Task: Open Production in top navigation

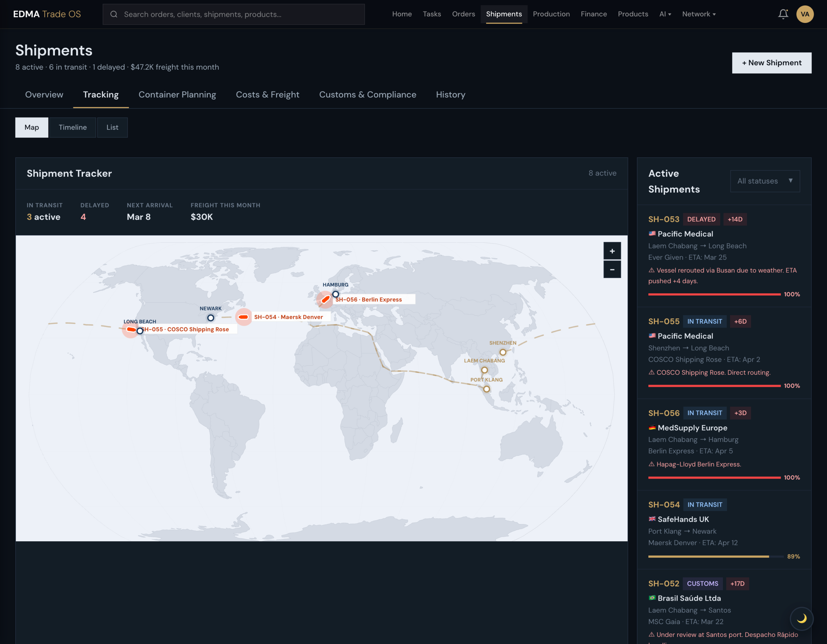Action: (551, 14)
